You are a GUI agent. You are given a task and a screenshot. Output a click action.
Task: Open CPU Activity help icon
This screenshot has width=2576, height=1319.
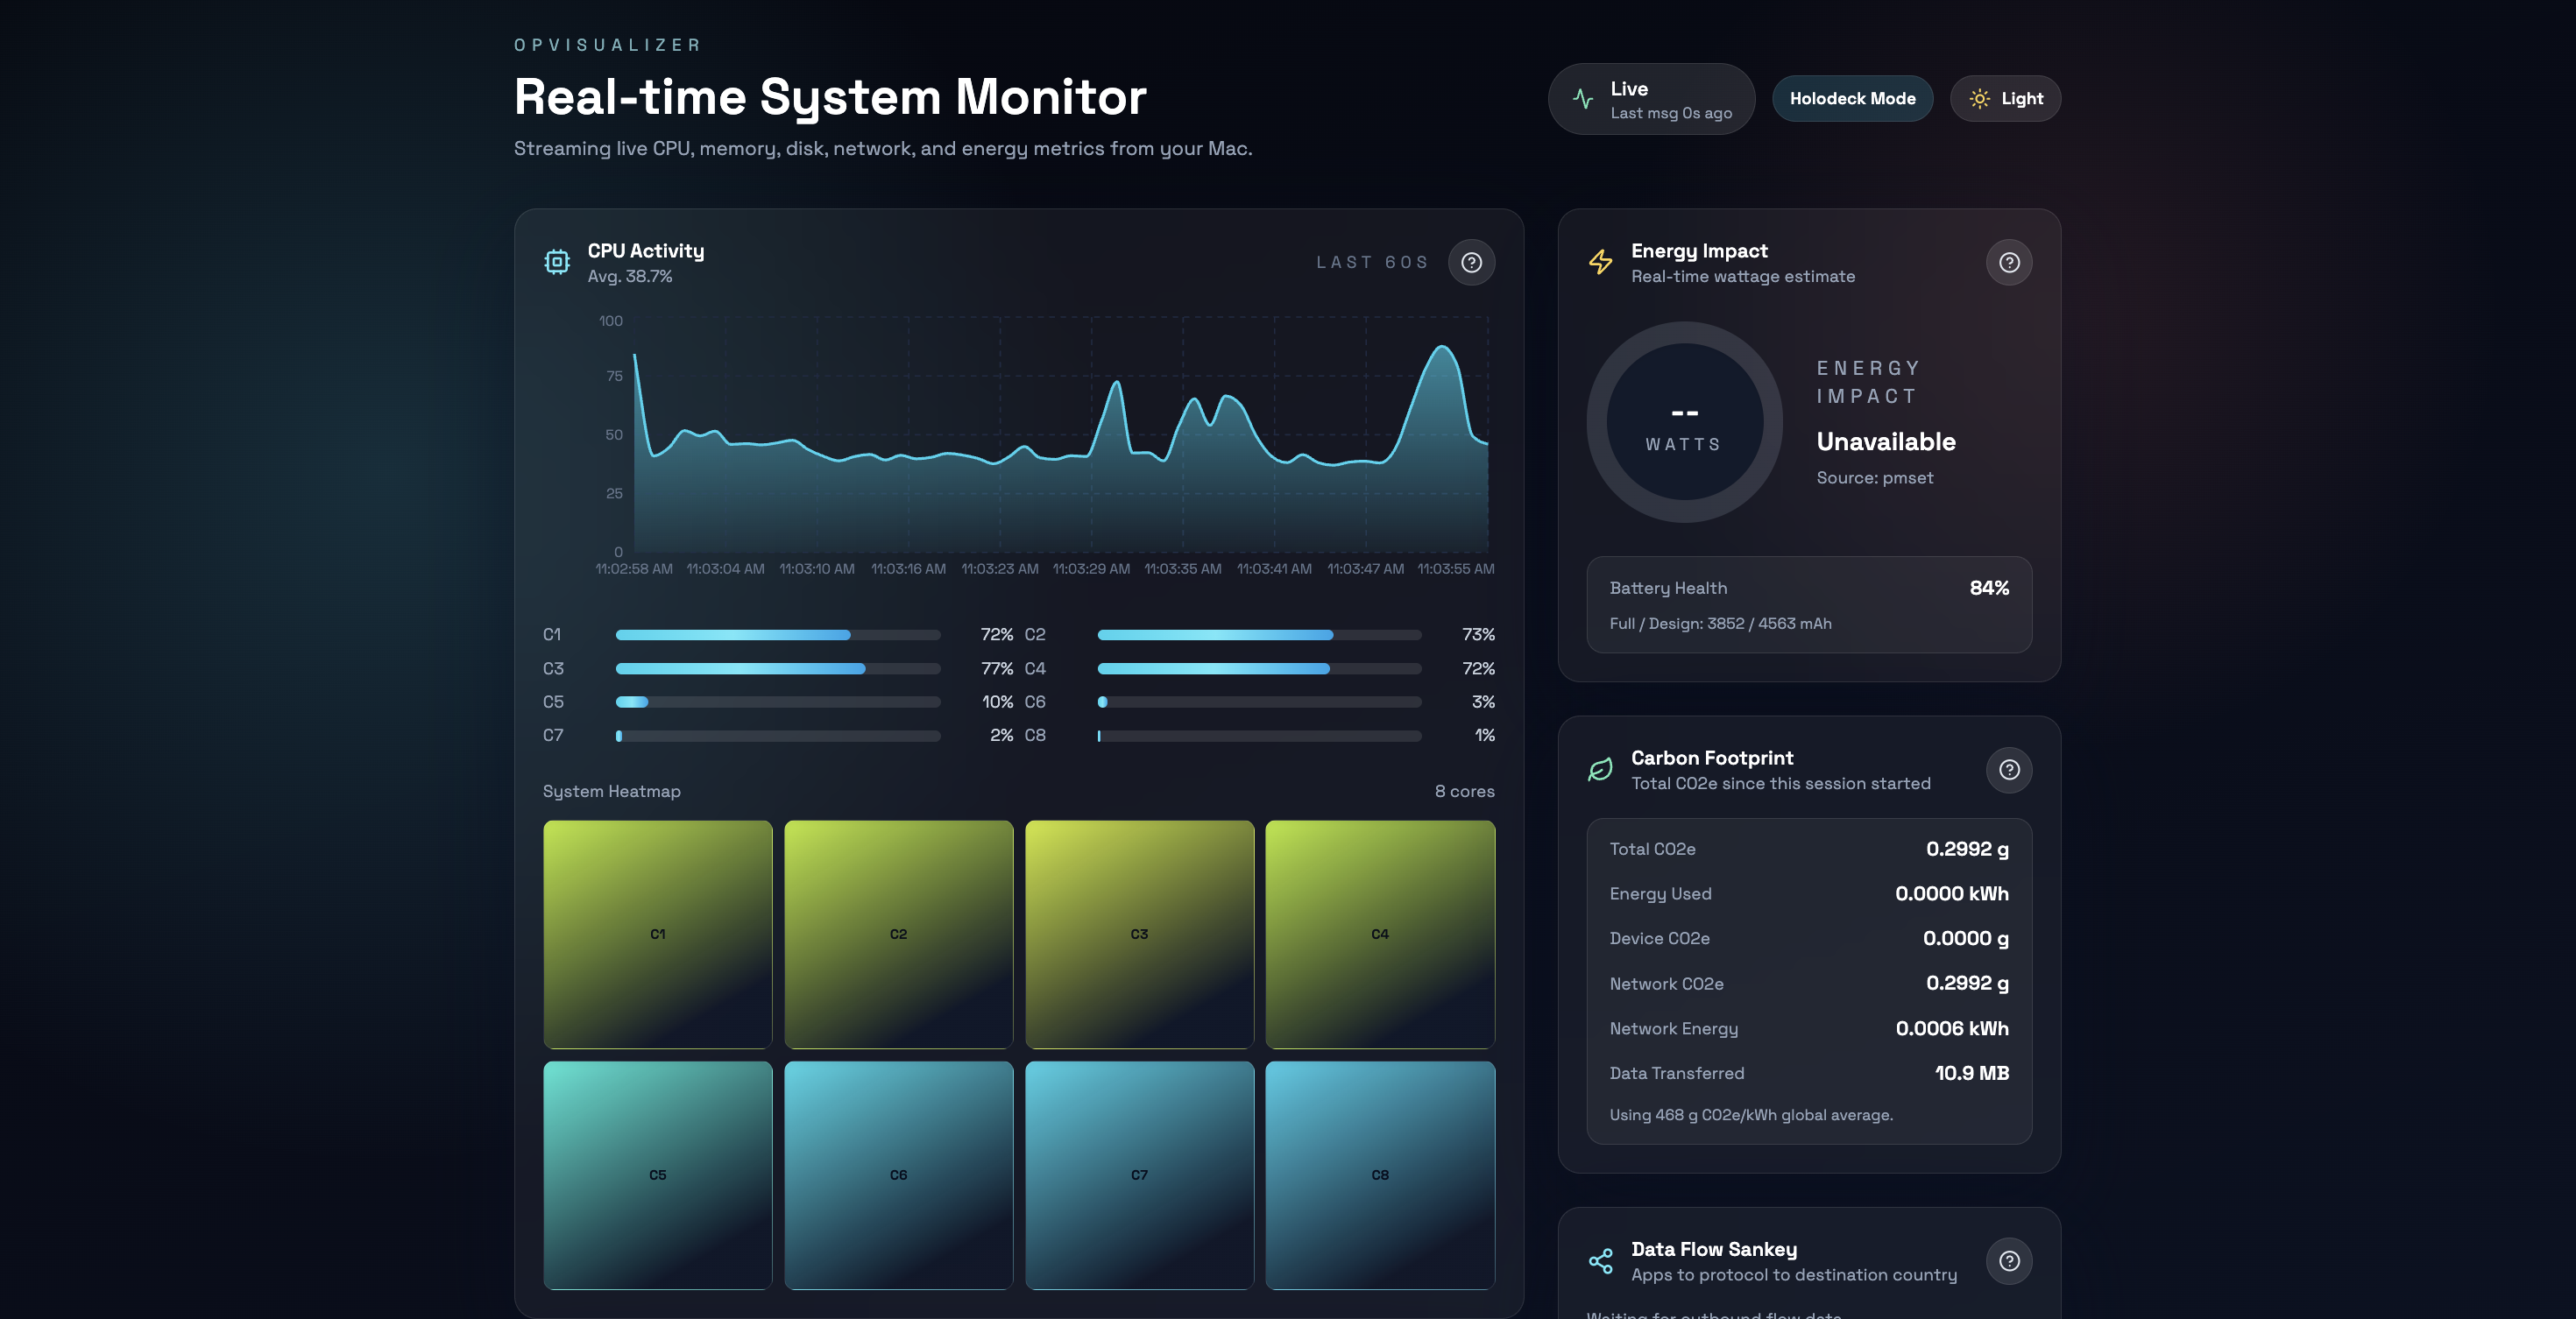1471,262
